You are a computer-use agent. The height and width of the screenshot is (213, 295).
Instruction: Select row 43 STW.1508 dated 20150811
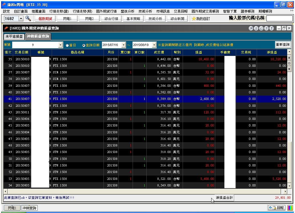coord(145,112)
